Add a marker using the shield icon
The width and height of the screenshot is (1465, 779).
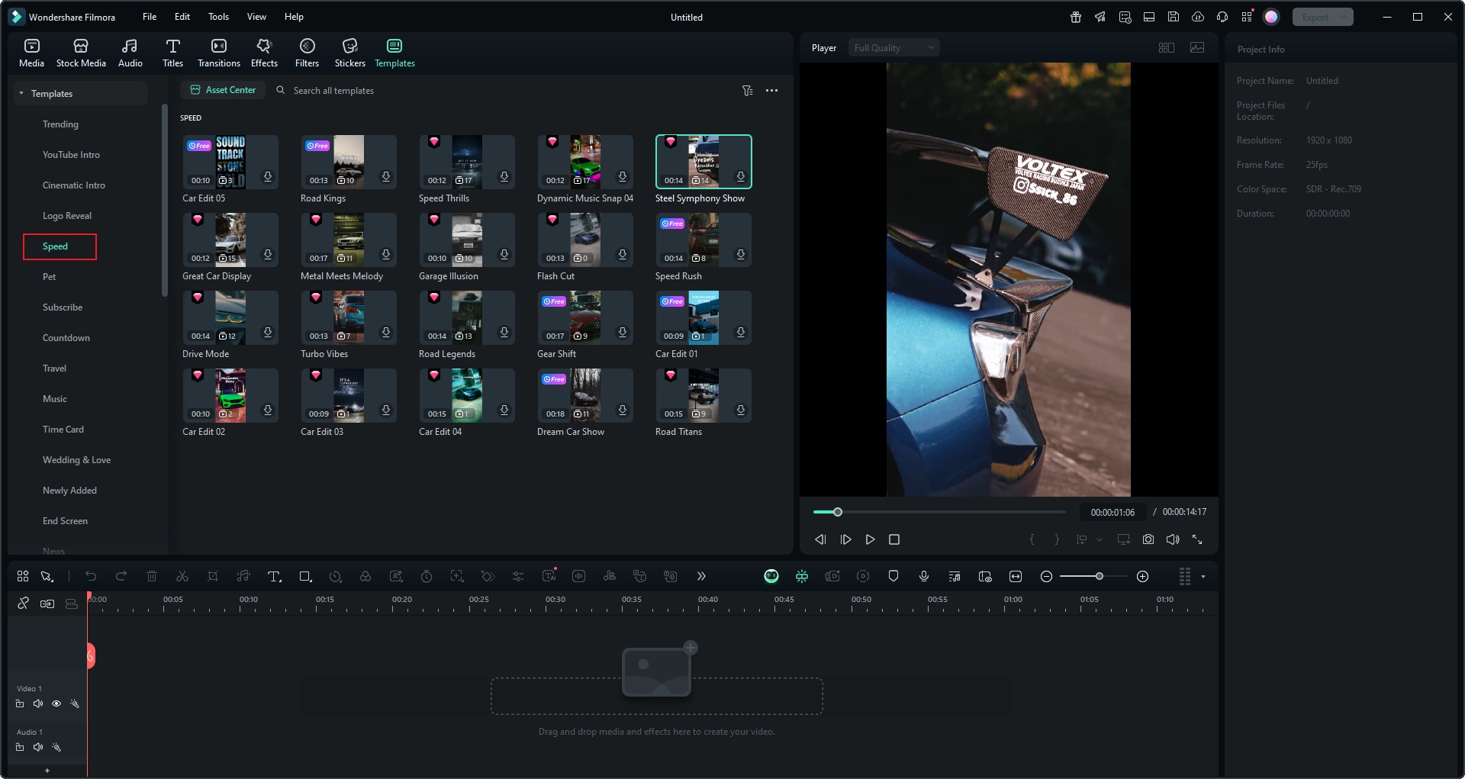893,577
